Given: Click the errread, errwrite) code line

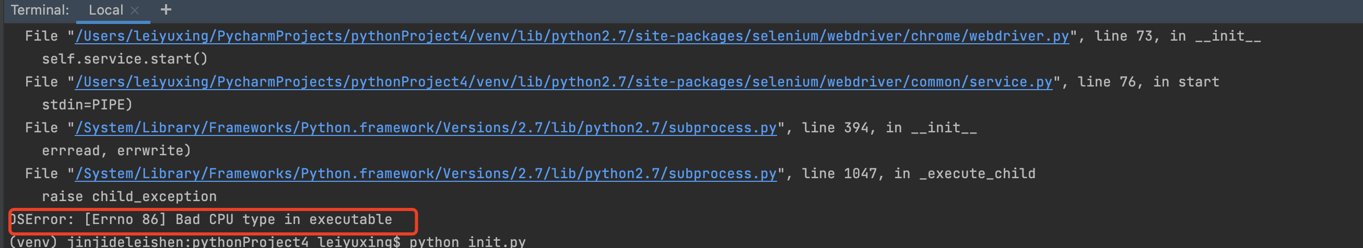Looking at the screenshot, I should click(x=116, y=151).
